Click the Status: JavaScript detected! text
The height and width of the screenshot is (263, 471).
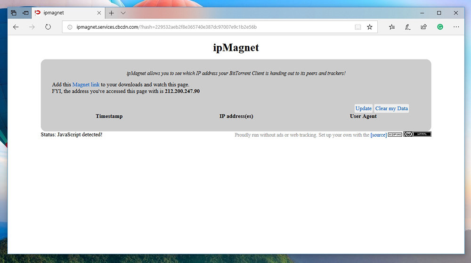(x=72, y=134)
